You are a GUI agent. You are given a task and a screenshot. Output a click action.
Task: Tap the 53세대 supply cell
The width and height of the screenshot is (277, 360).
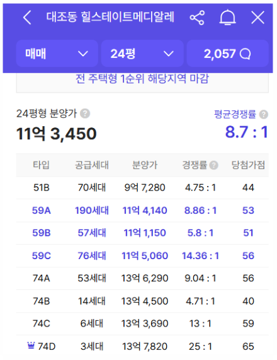(92, 278)
